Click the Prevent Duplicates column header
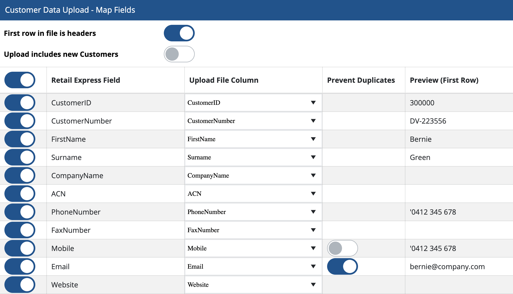Screen dimensions: 513x294 (361, 80)
